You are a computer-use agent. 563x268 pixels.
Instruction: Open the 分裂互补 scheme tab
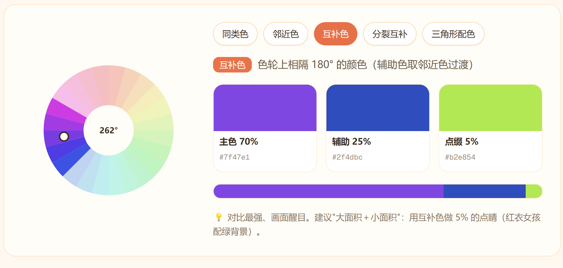(390, 34)
